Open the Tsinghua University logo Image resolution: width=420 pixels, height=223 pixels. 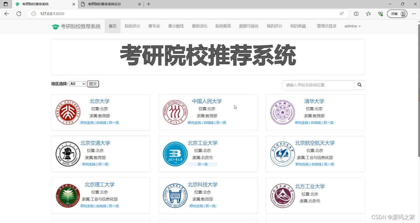[282, 112]
